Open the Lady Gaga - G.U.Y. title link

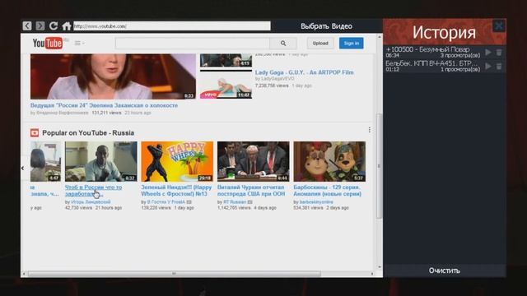point(304,72)
